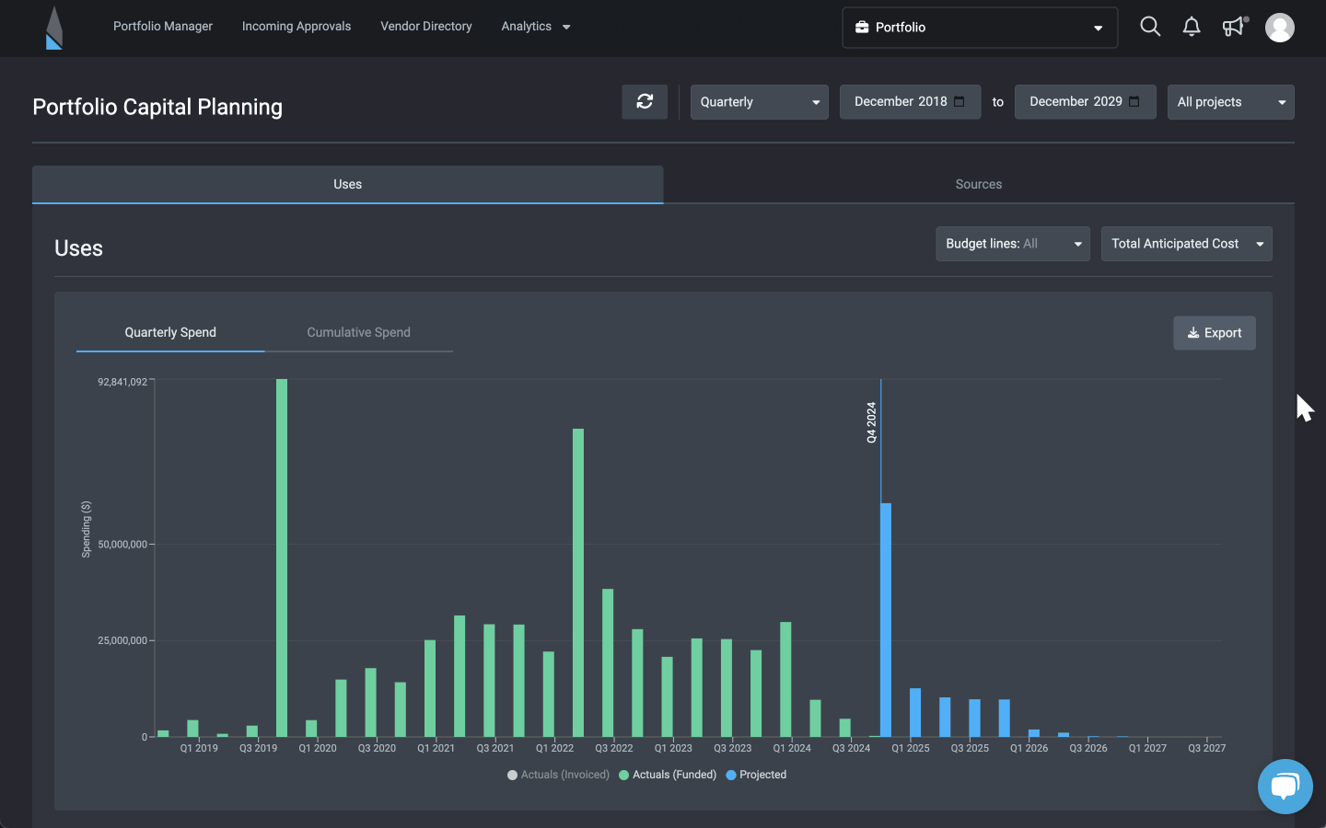Toggle Actuals (Funded) legend series
The width and height of the screenshot is (1326, 828).
coord(668,775)
